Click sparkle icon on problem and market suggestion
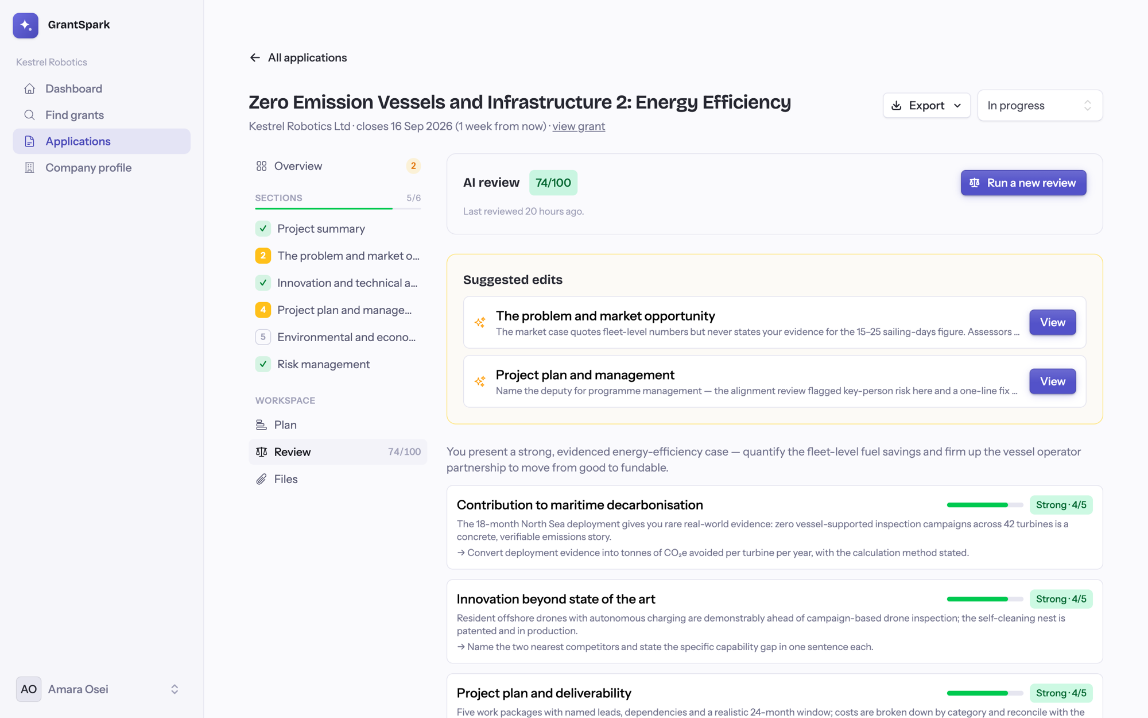This screenshot has height=718, width=1148. (480, 322)
